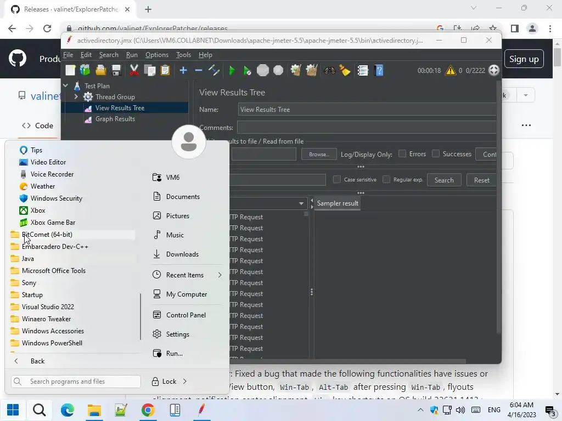Click Search programs and files field
The image size is (562, 421).
click(76, 382)
